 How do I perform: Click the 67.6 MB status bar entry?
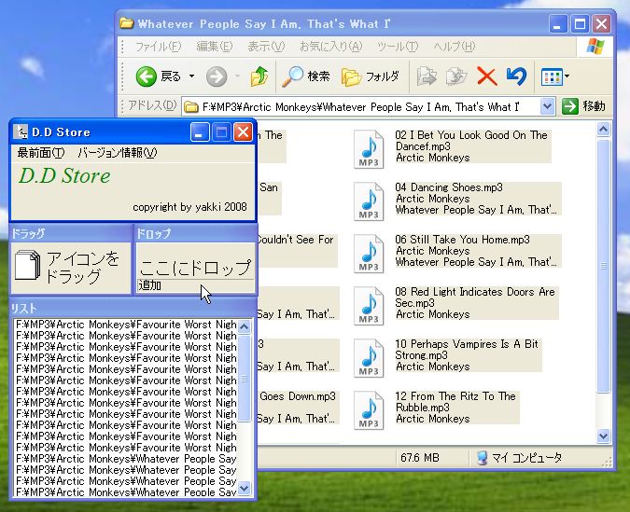click(420, 457)
